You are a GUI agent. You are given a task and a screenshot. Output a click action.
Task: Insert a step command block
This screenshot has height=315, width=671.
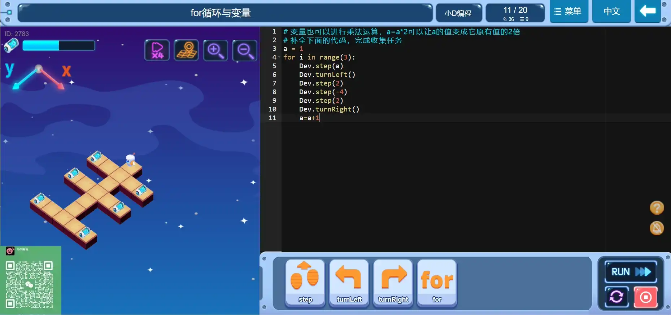click(x=305, y=283)
